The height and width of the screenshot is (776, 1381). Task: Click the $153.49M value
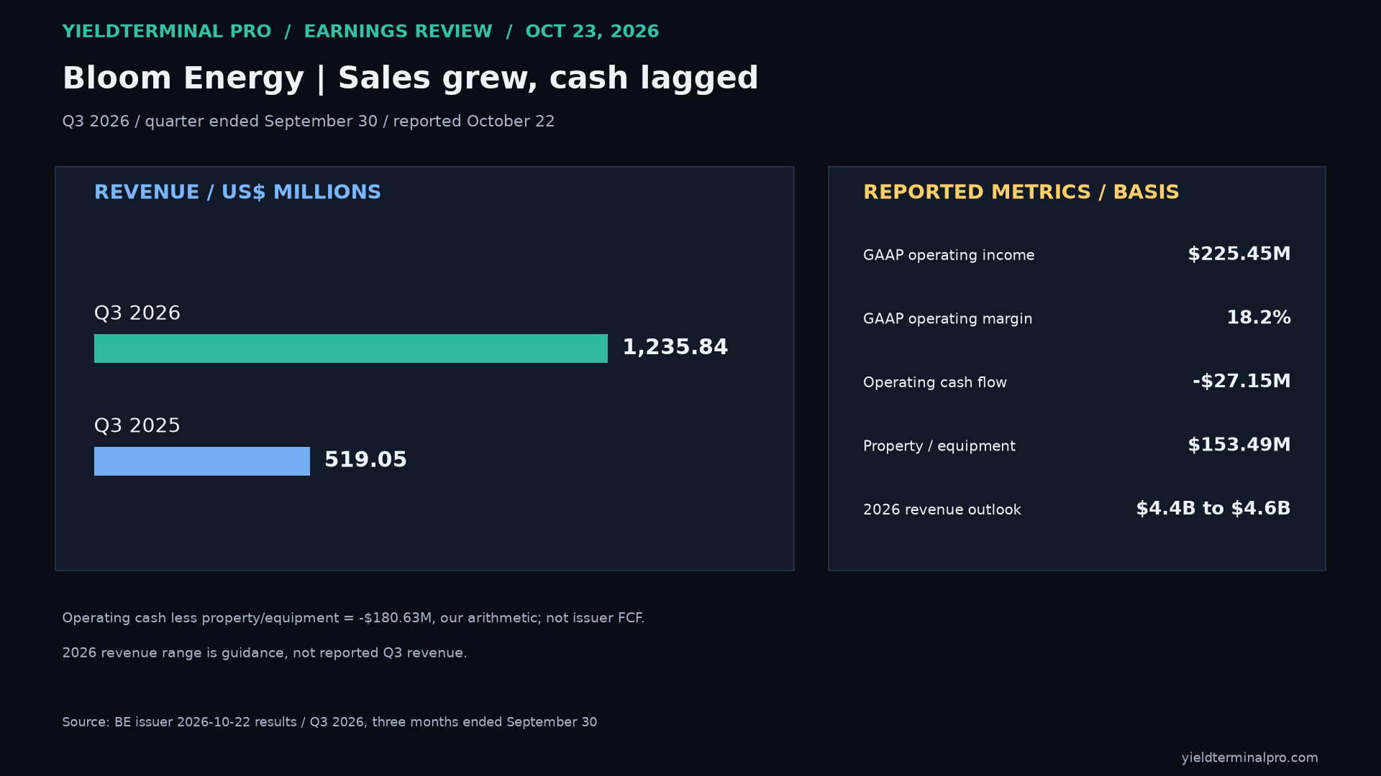[1239, 445]
